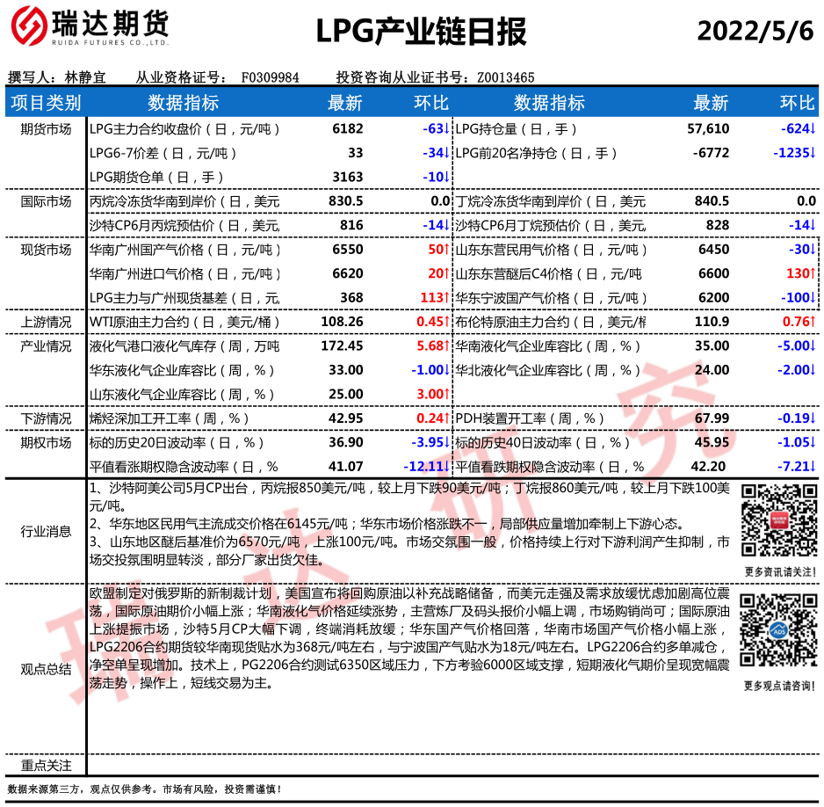Select the 期货市场 category row label

pos(46,128)
